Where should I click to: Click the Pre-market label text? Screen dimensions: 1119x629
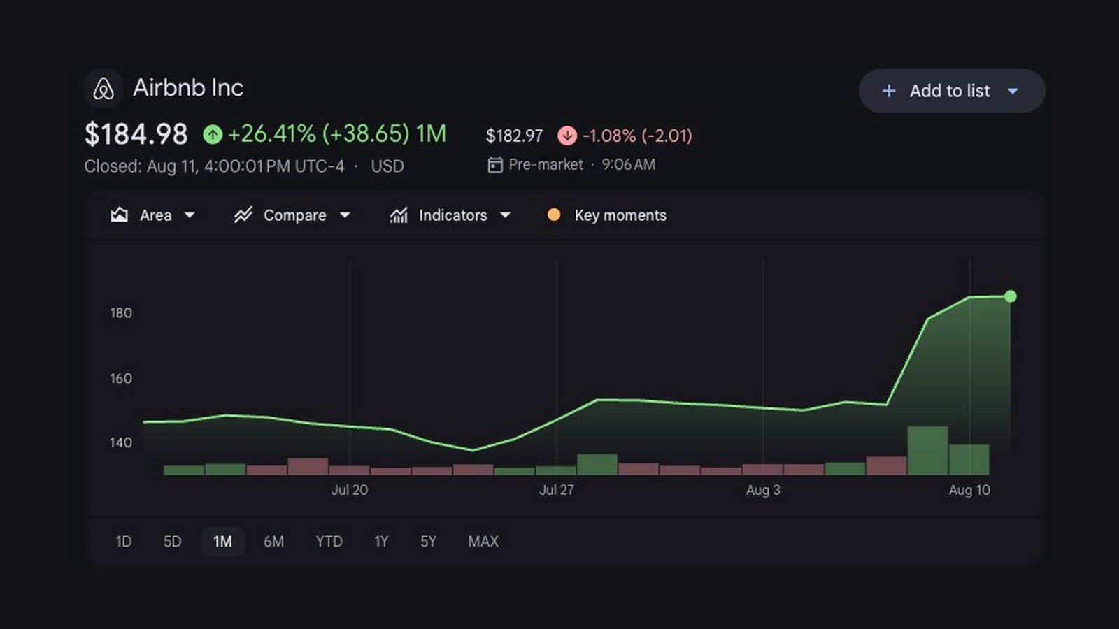coord(546,165)
